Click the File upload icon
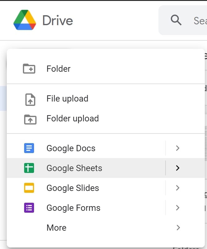207x249 pixels. click(x=30, y=100)
